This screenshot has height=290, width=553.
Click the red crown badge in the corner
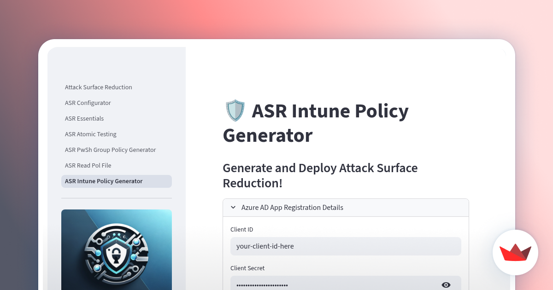[x=515, y=252]
